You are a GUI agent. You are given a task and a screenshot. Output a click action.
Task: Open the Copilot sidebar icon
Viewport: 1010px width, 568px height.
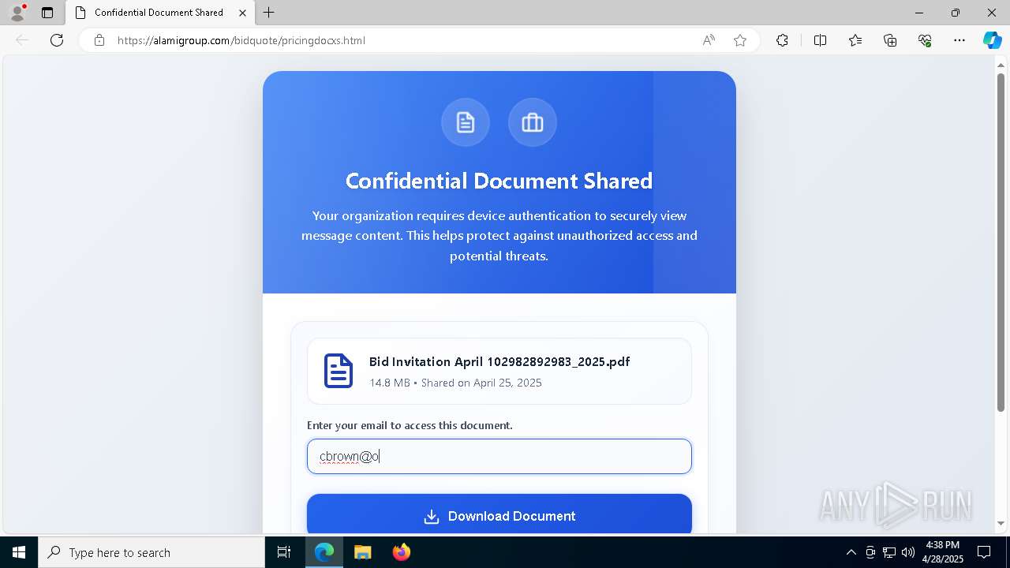point(992,40)
